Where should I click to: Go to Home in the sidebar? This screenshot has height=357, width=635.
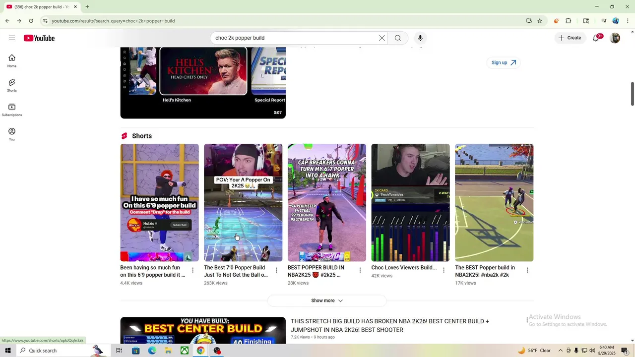tap(12, 60)
